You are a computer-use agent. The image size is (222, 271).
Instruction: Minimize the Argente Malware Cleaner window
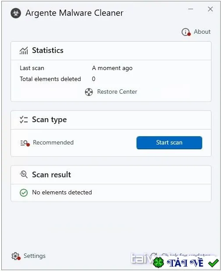(x=191, y=9)
